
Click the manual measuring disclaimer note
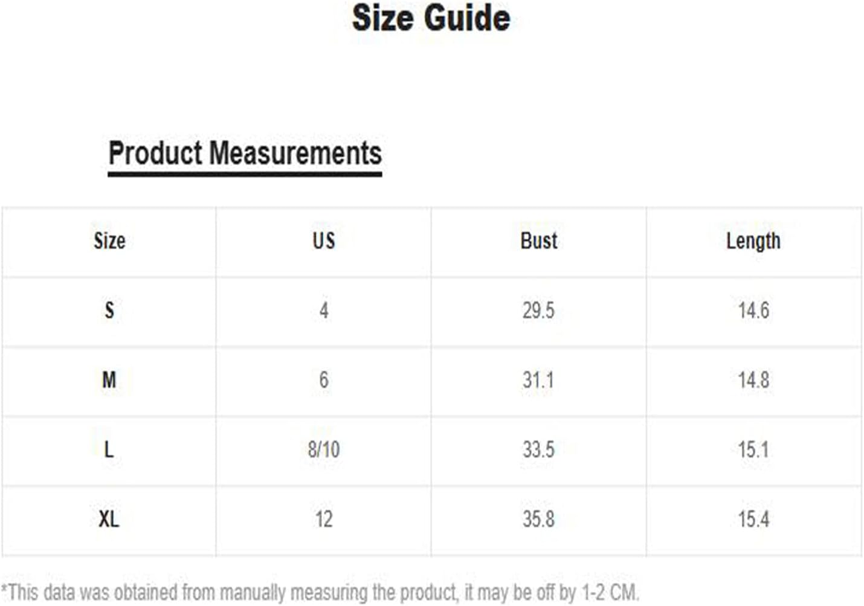[320, 593]
